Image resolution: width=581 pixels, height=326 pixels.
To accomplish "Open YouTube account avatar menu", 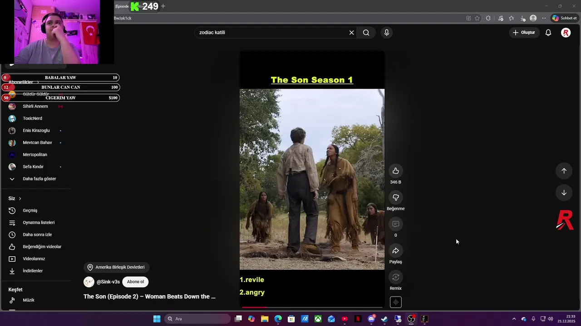I will pos(566,33).
